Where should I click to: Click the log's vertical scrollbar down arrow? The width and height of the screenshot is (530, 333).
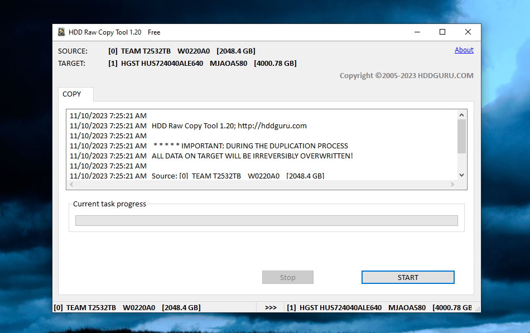point(462,175)
